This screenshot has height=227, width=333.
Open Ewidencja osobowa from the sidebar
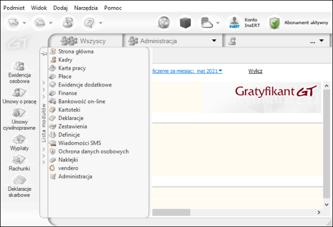click(19, 72)
